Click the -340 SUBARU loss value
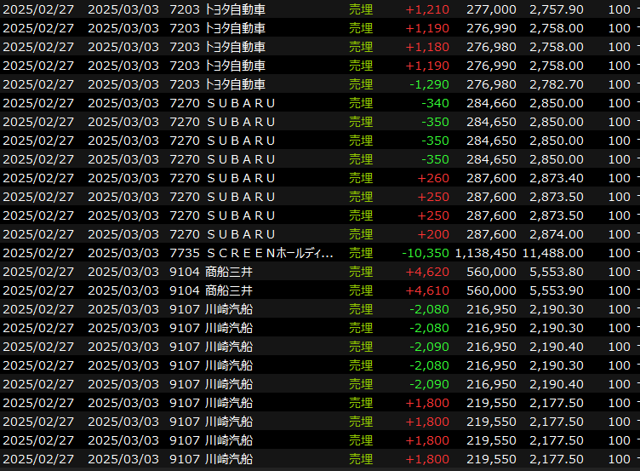Screen dimensions: 640x471 [435, 103]
